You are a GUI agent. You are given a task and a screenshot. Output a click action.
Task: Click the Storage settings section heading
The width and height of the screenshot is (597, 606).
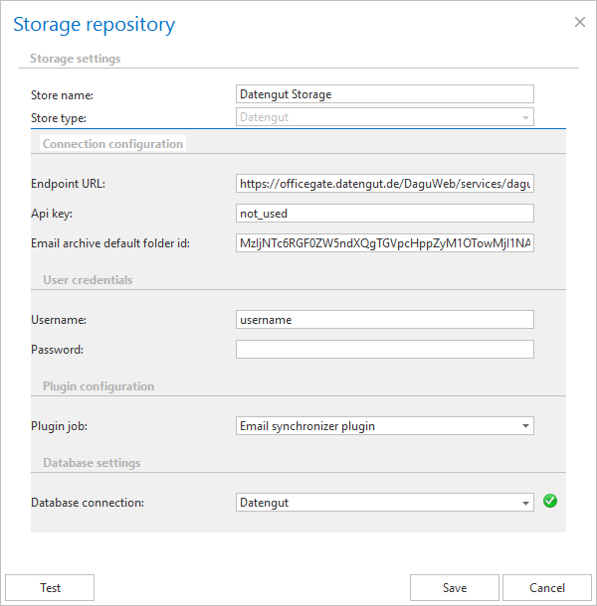pyautogui.click(x=75, y=59)
